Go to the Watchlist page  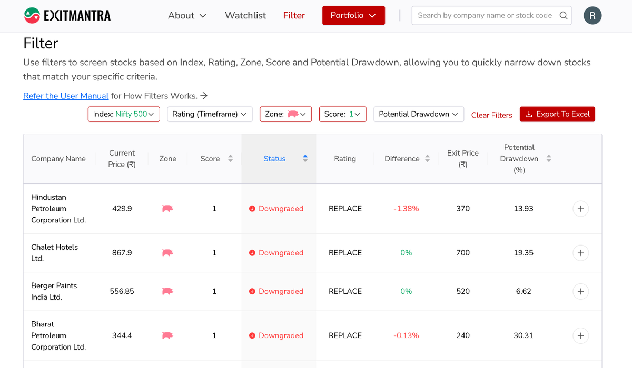pyautogui.click(x=245, y=15)
